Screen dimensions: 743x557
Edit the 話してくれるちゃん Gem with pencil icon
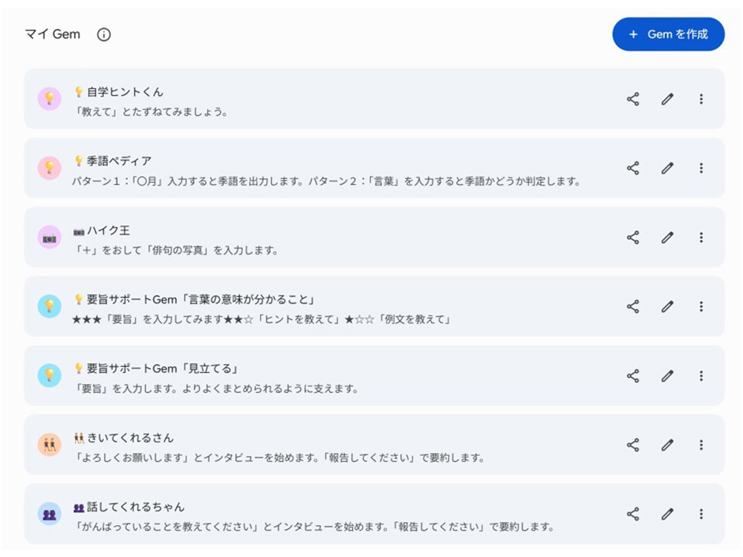tap(667, 514)
